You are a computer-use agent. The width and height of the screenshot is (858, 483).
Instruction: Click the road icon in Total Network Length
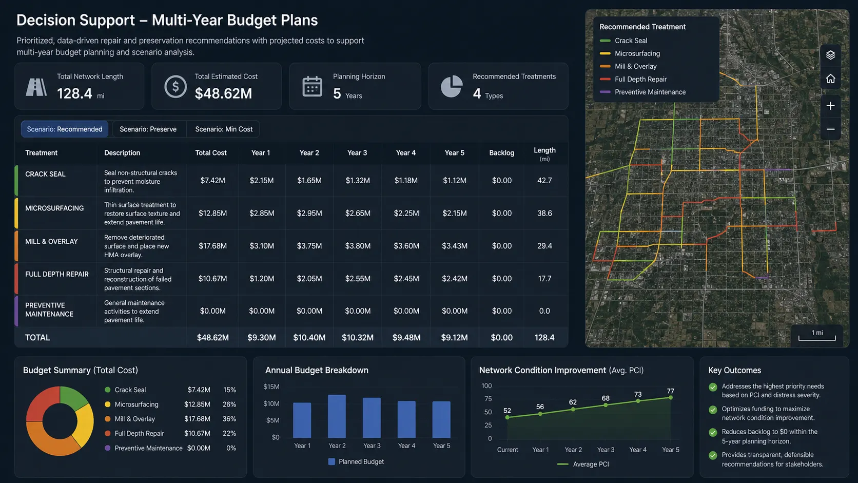[x=36, y=87]
